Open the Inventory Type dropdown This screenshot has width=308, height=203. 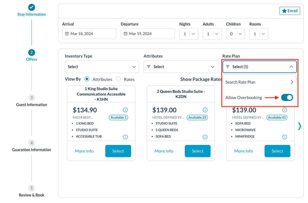[102, 67]
